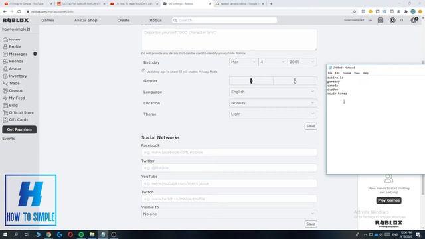Open Notepad Edit menu

click(337, 73)
